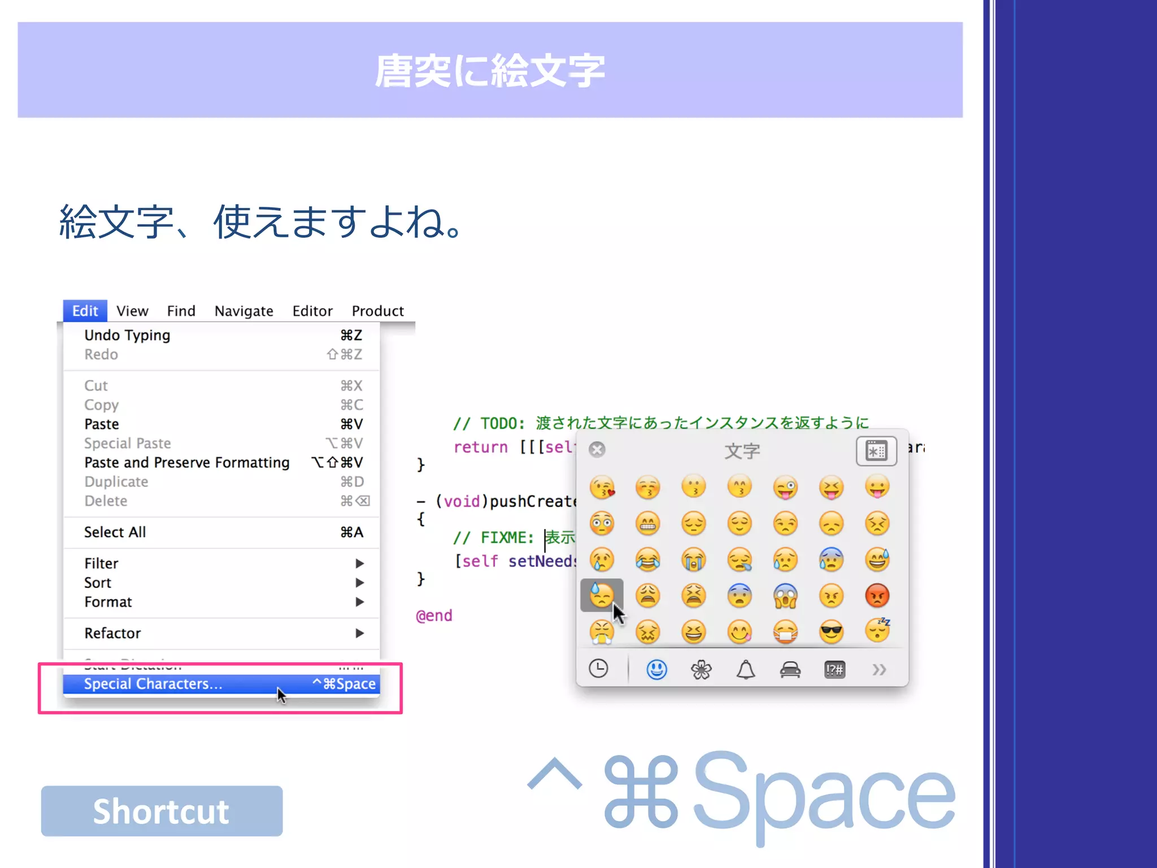This screenshot has width=1157, height=868.
Task: Insert the tears of joy emoji
Action: (x=648, y=559)
